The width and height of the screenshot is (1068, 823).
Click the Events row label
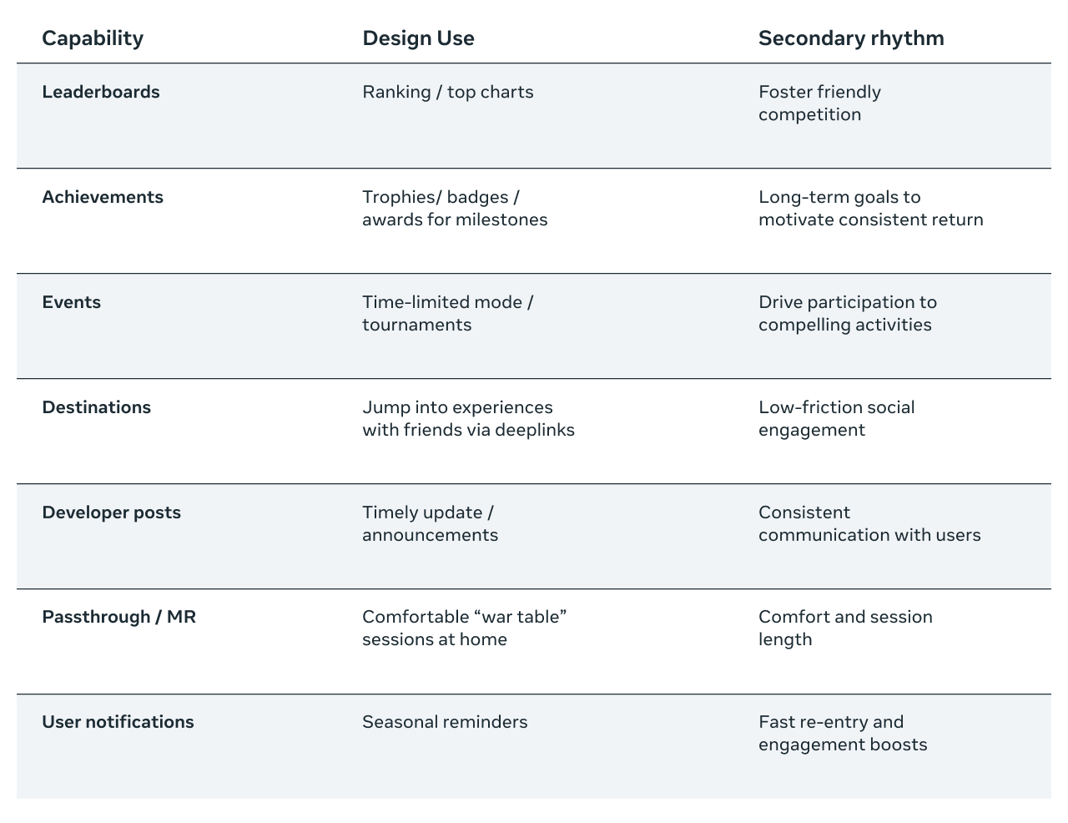[72, 302]
